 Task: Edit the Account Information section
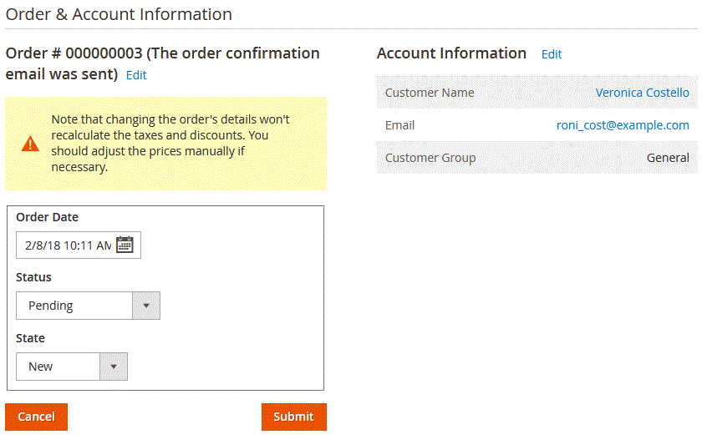click(x=552, y=54)
